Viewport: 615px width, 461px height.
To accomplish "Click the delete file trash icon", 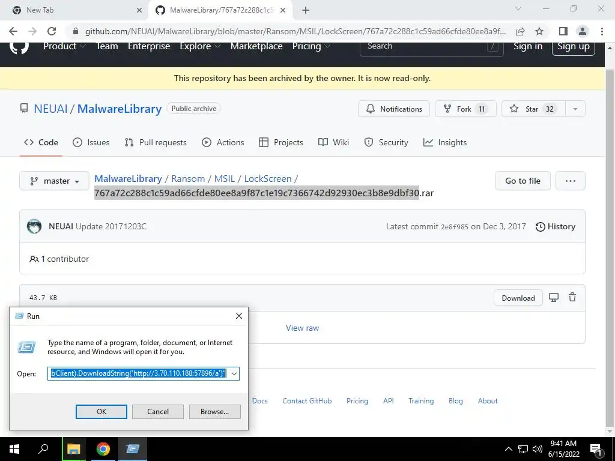I will [x=572, y=298].
